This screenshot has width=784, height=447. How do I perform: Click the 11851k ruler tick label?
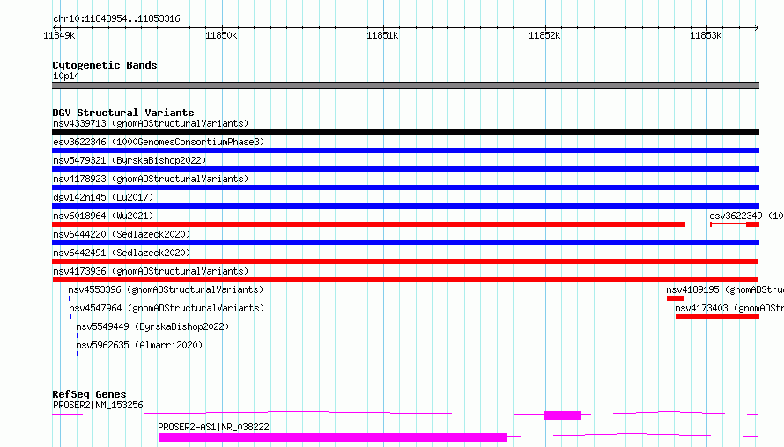[x=382, y=35]
